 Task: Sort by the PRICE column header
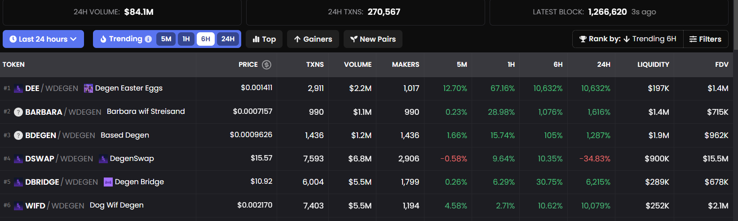point(248,65)
